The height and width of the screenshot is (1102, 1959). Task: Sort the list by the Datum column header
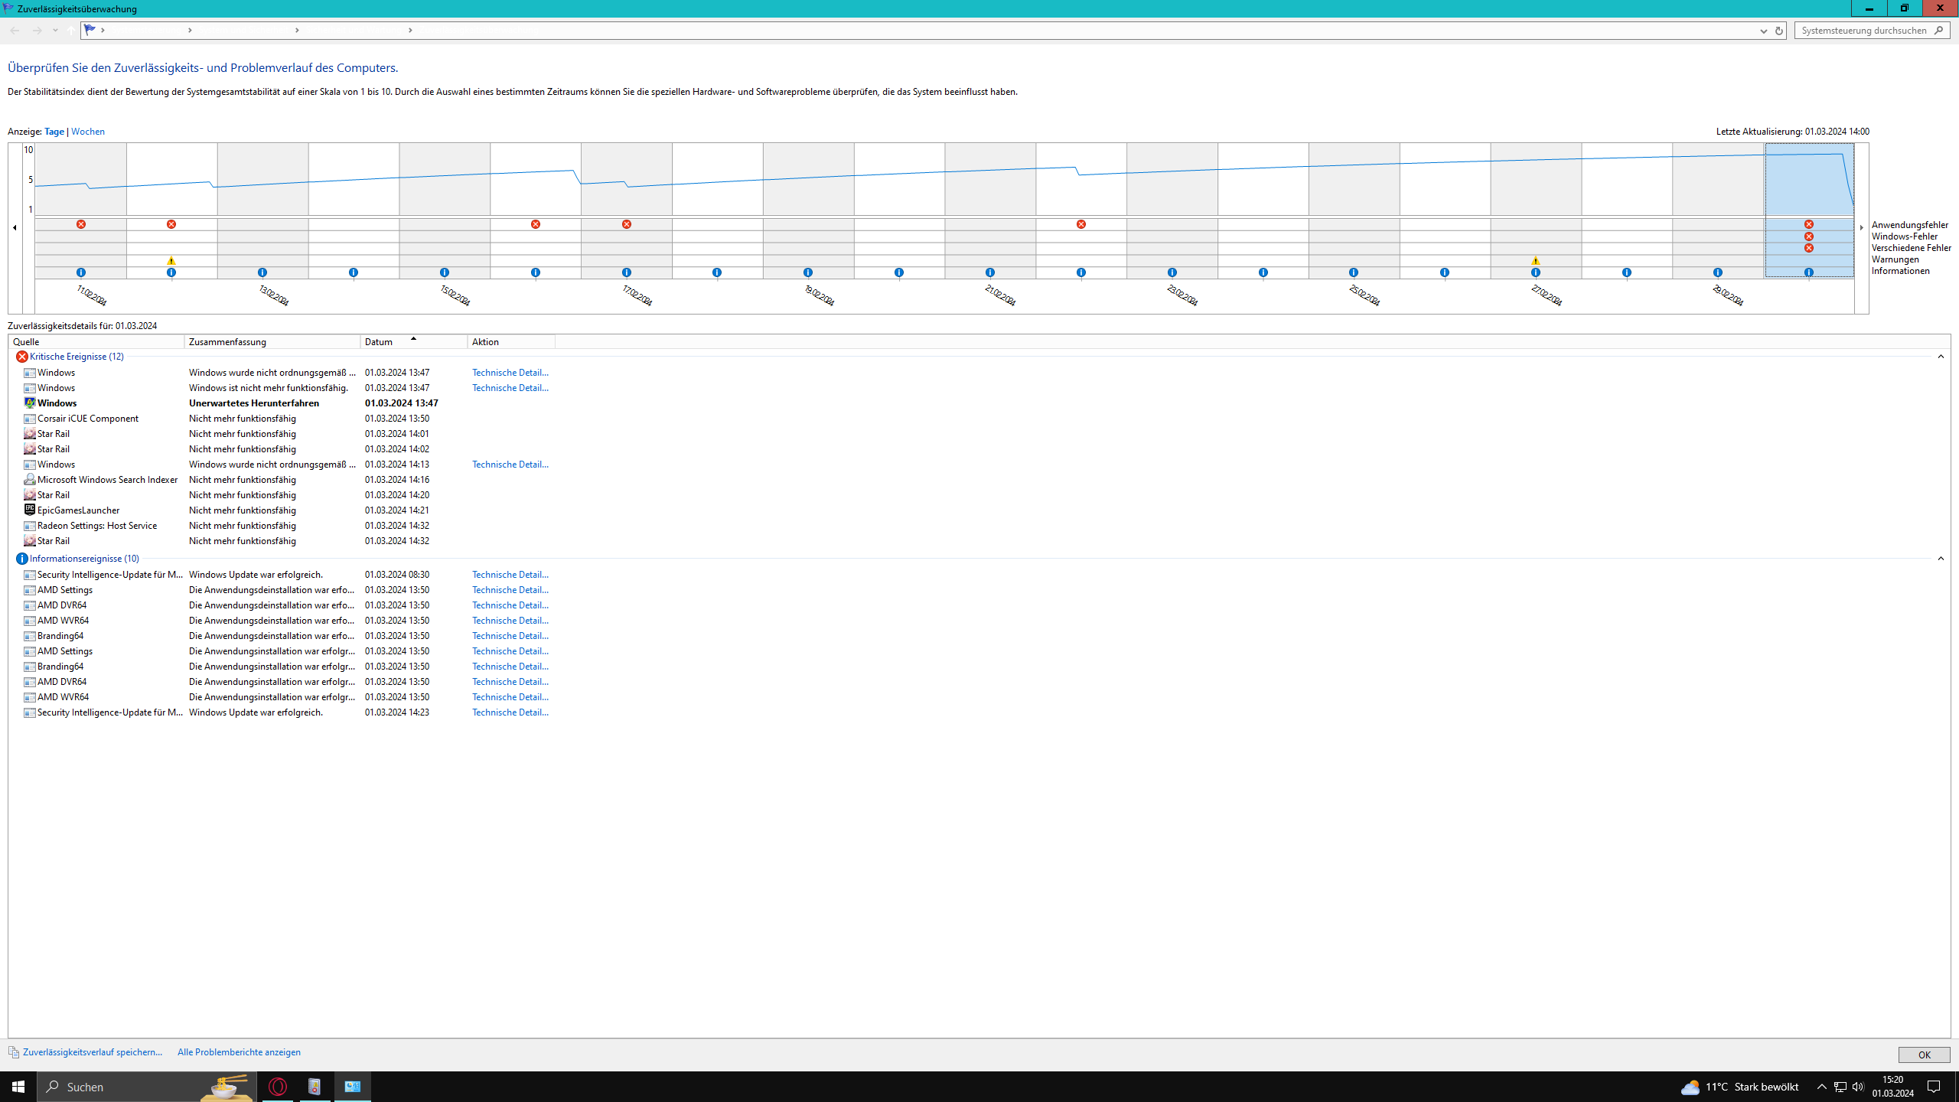(379, 342)
